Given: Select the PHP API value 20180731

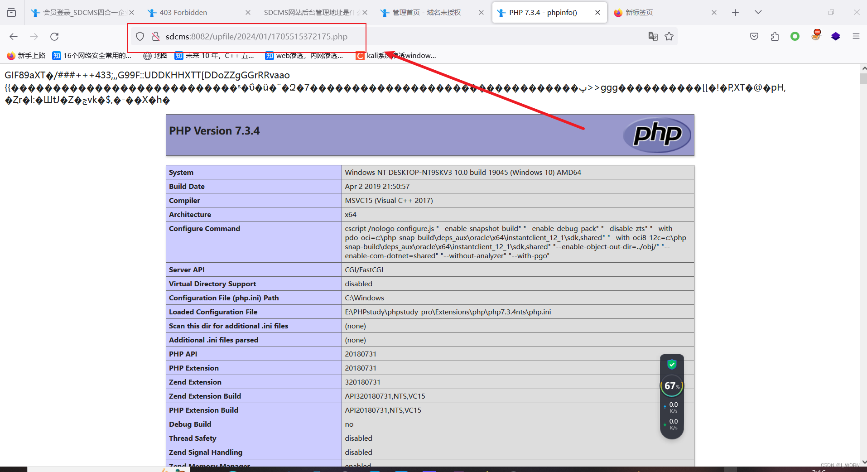Looking at the screenshot, I should click(361, 354).
